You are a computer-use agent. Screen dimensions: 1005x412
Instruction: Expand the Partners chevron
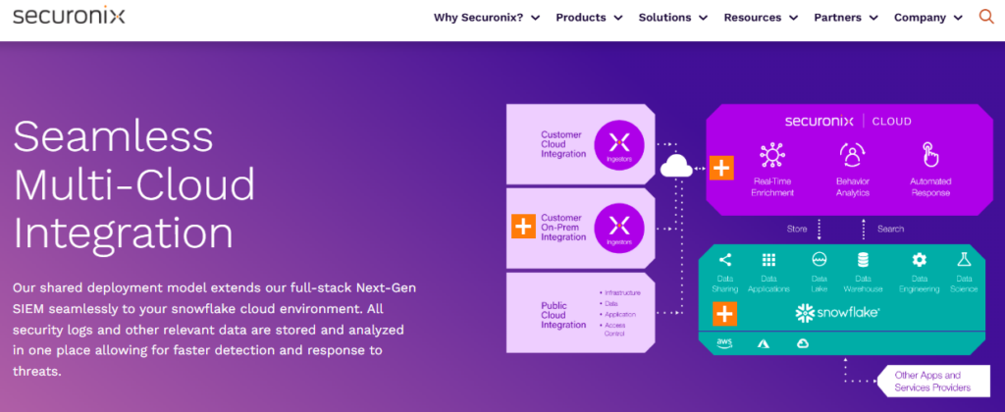873,18
